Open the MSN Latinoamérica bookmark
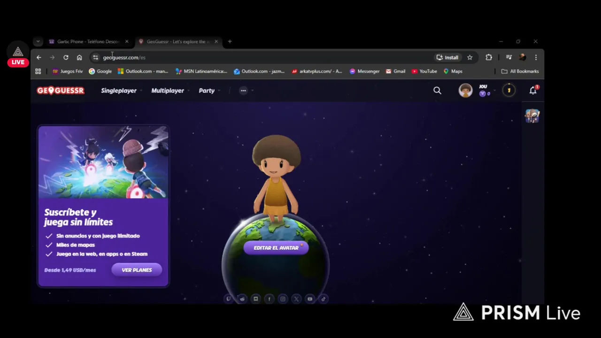This screenshot has height=338, width=601. (x=201, y=71)
